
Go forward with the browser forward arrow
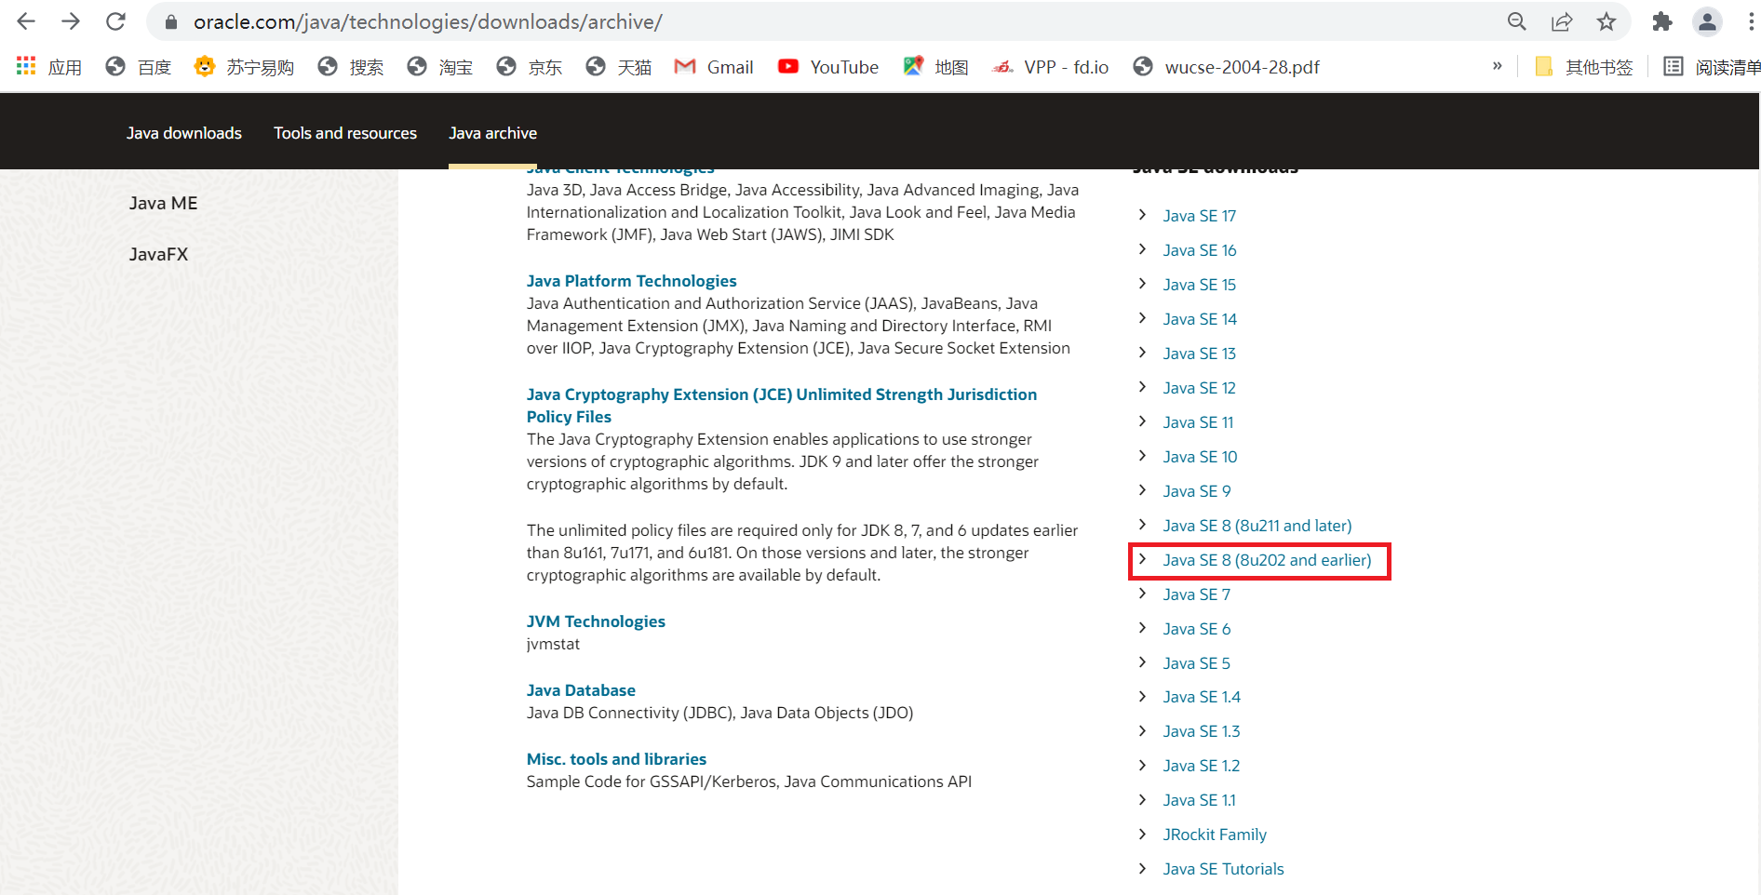coord(71,21)
